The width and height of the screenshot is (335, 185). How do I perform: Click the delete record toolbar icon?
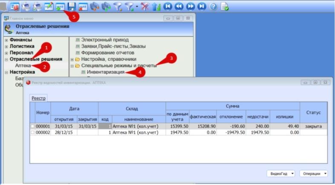tap(83, 7)
